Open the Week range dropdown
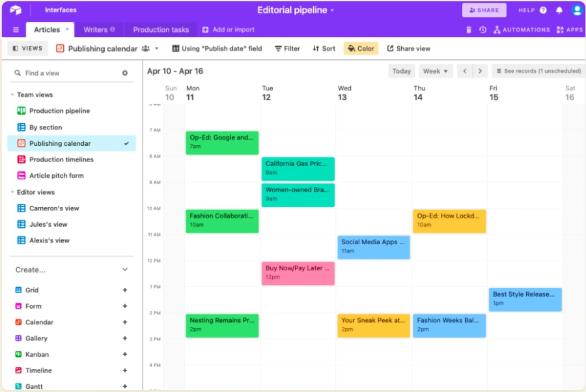This screenshot has width=586, height=392. (436, 71)
